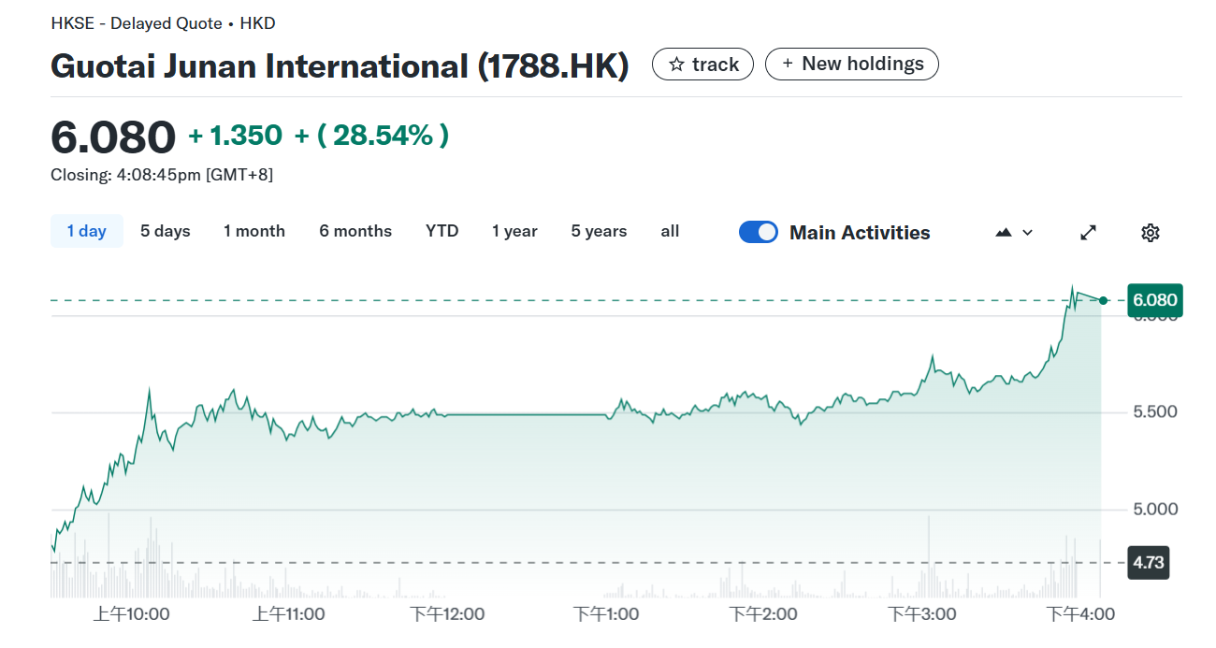1216x648 pixels.
Task: Click the 下午3:00 time axis label
Action: [x=922, y=613]
